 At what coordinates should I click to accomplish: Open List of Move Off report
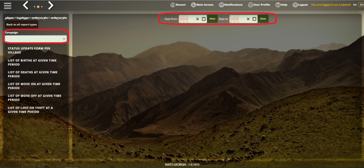(35, 98)
